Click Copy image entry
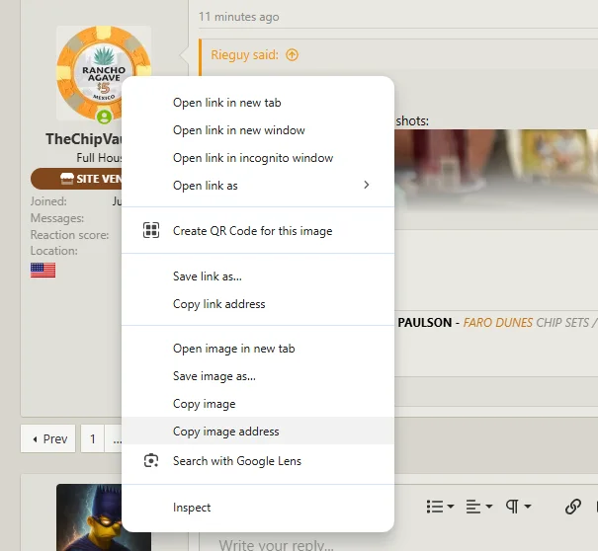Screen dimensions: 598x551 [258, 404]
